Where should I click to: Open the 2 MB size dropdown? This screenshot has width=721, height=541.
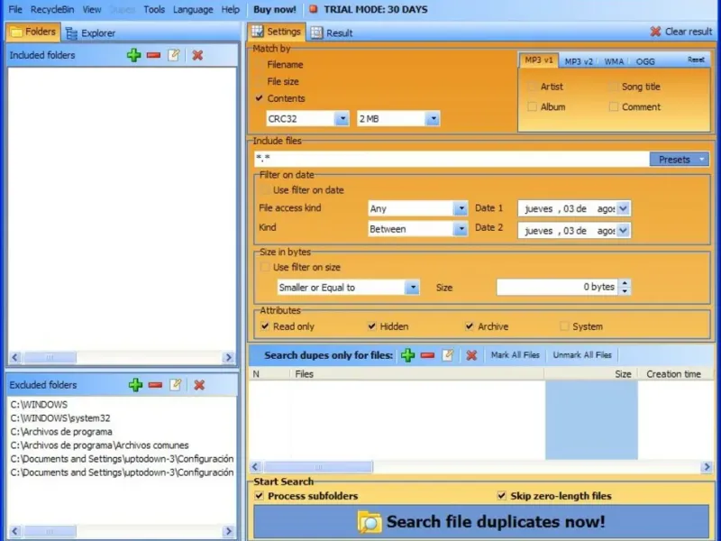point(433,119)
